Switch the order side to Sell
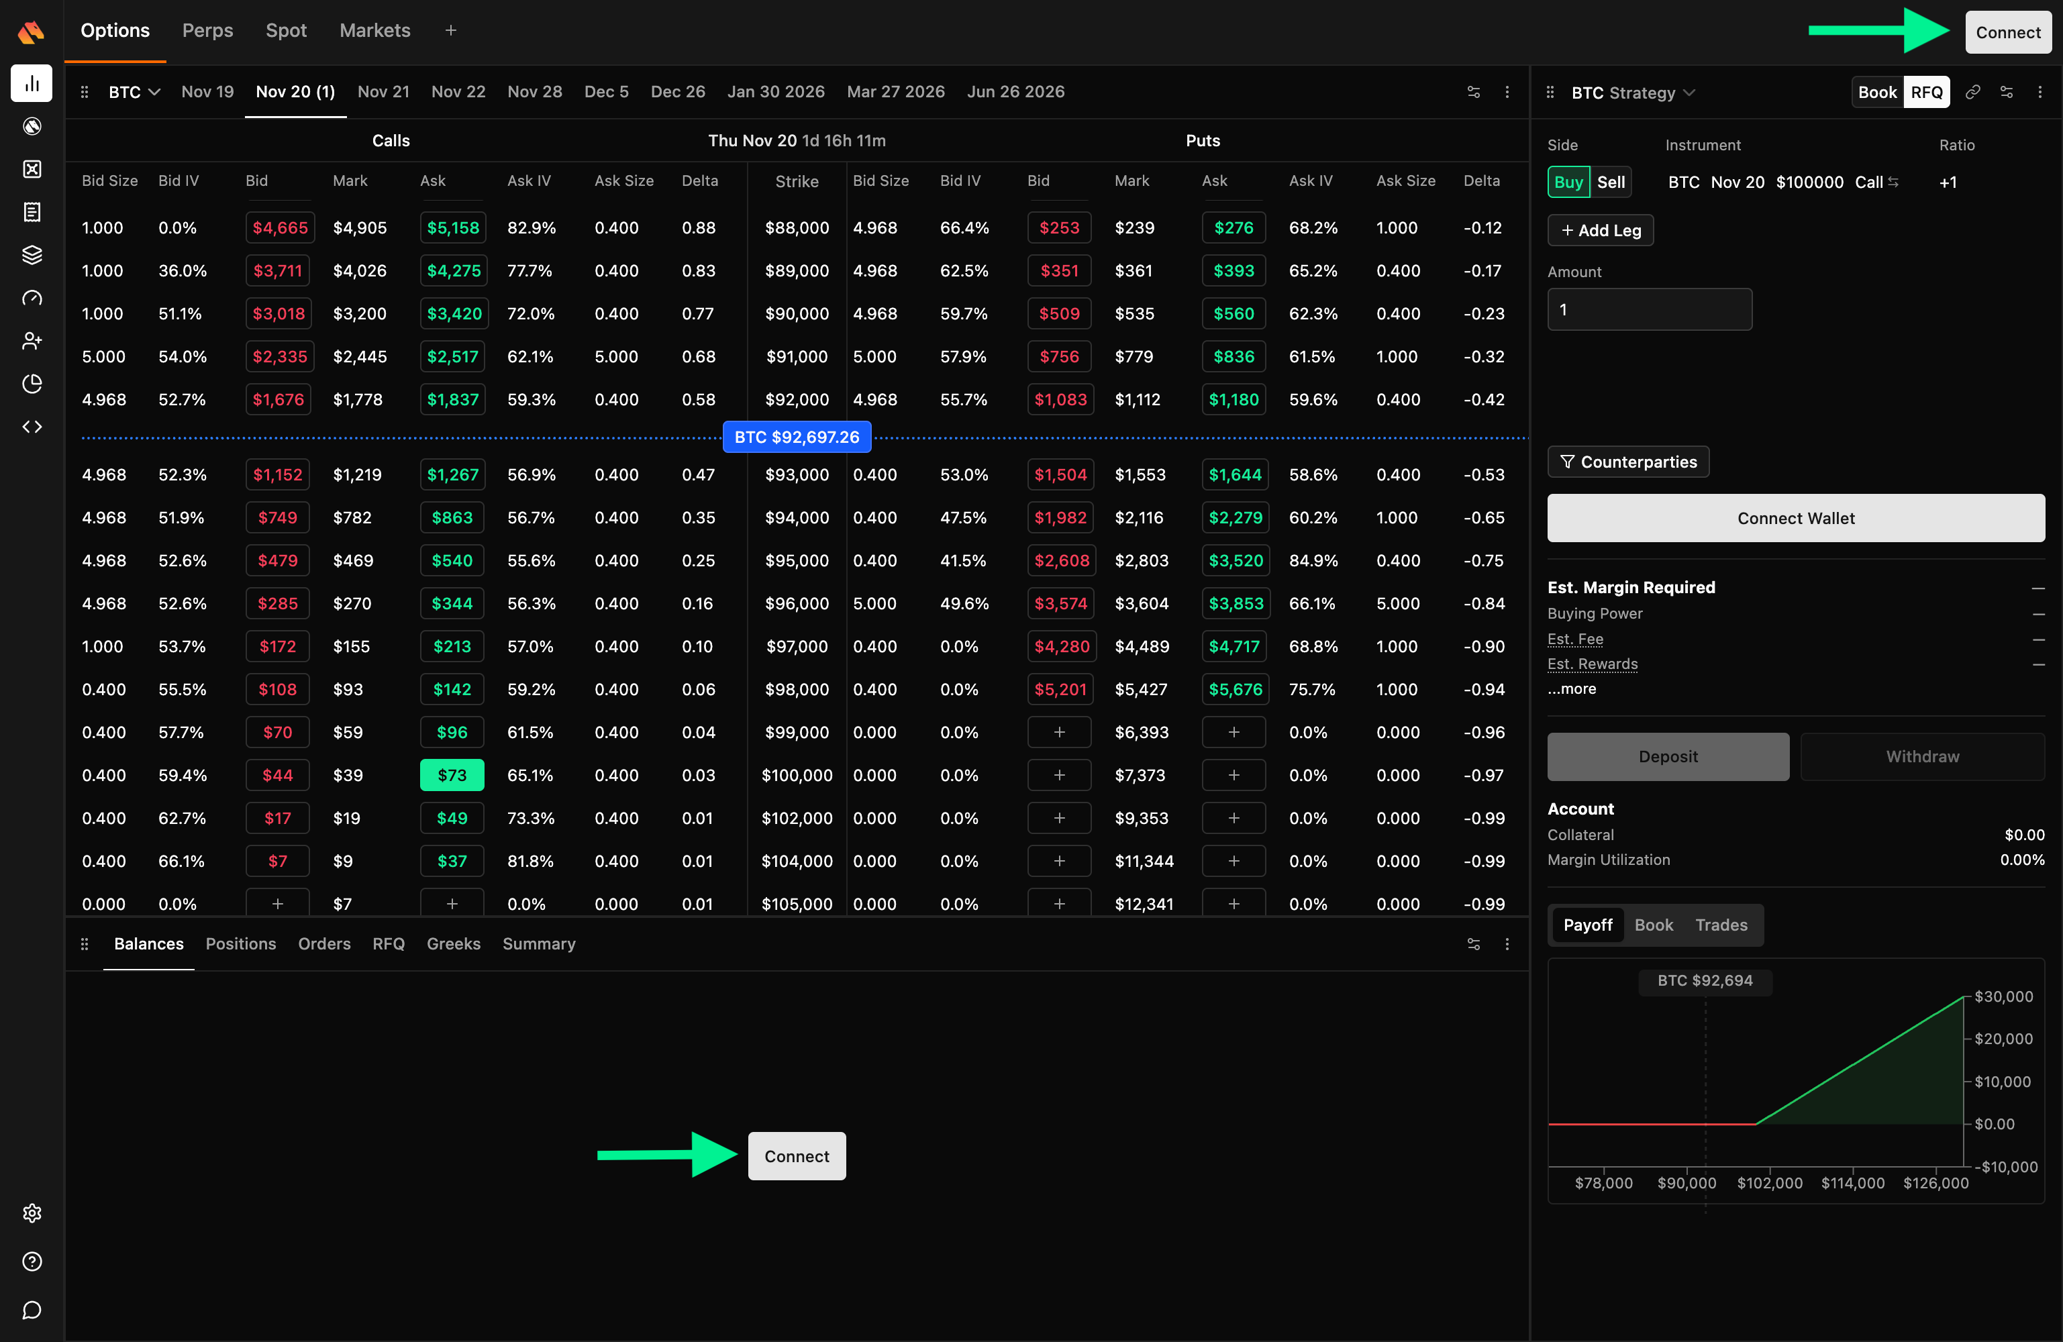Viewport: 2063px width, 1342px height. coord(1611,182)
